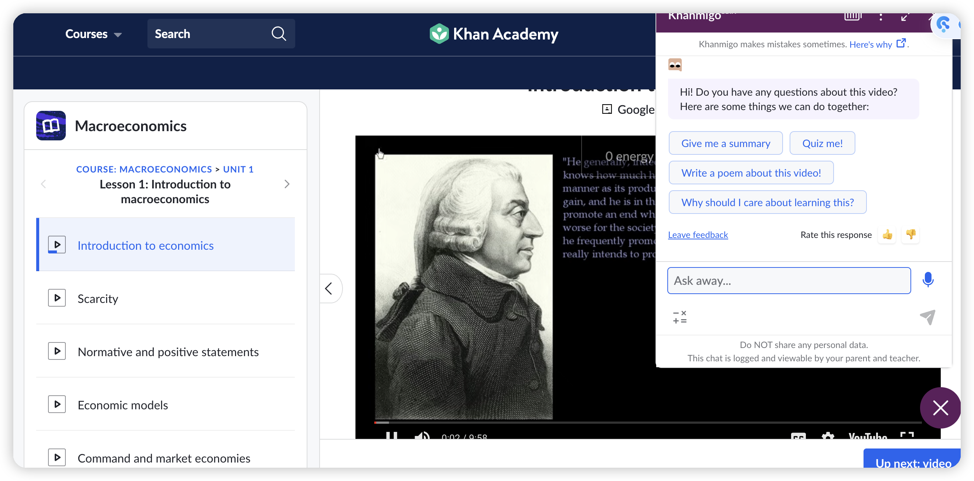Open the Here's why link
This screenshot has height=481, width=974.
click(877, 44)
